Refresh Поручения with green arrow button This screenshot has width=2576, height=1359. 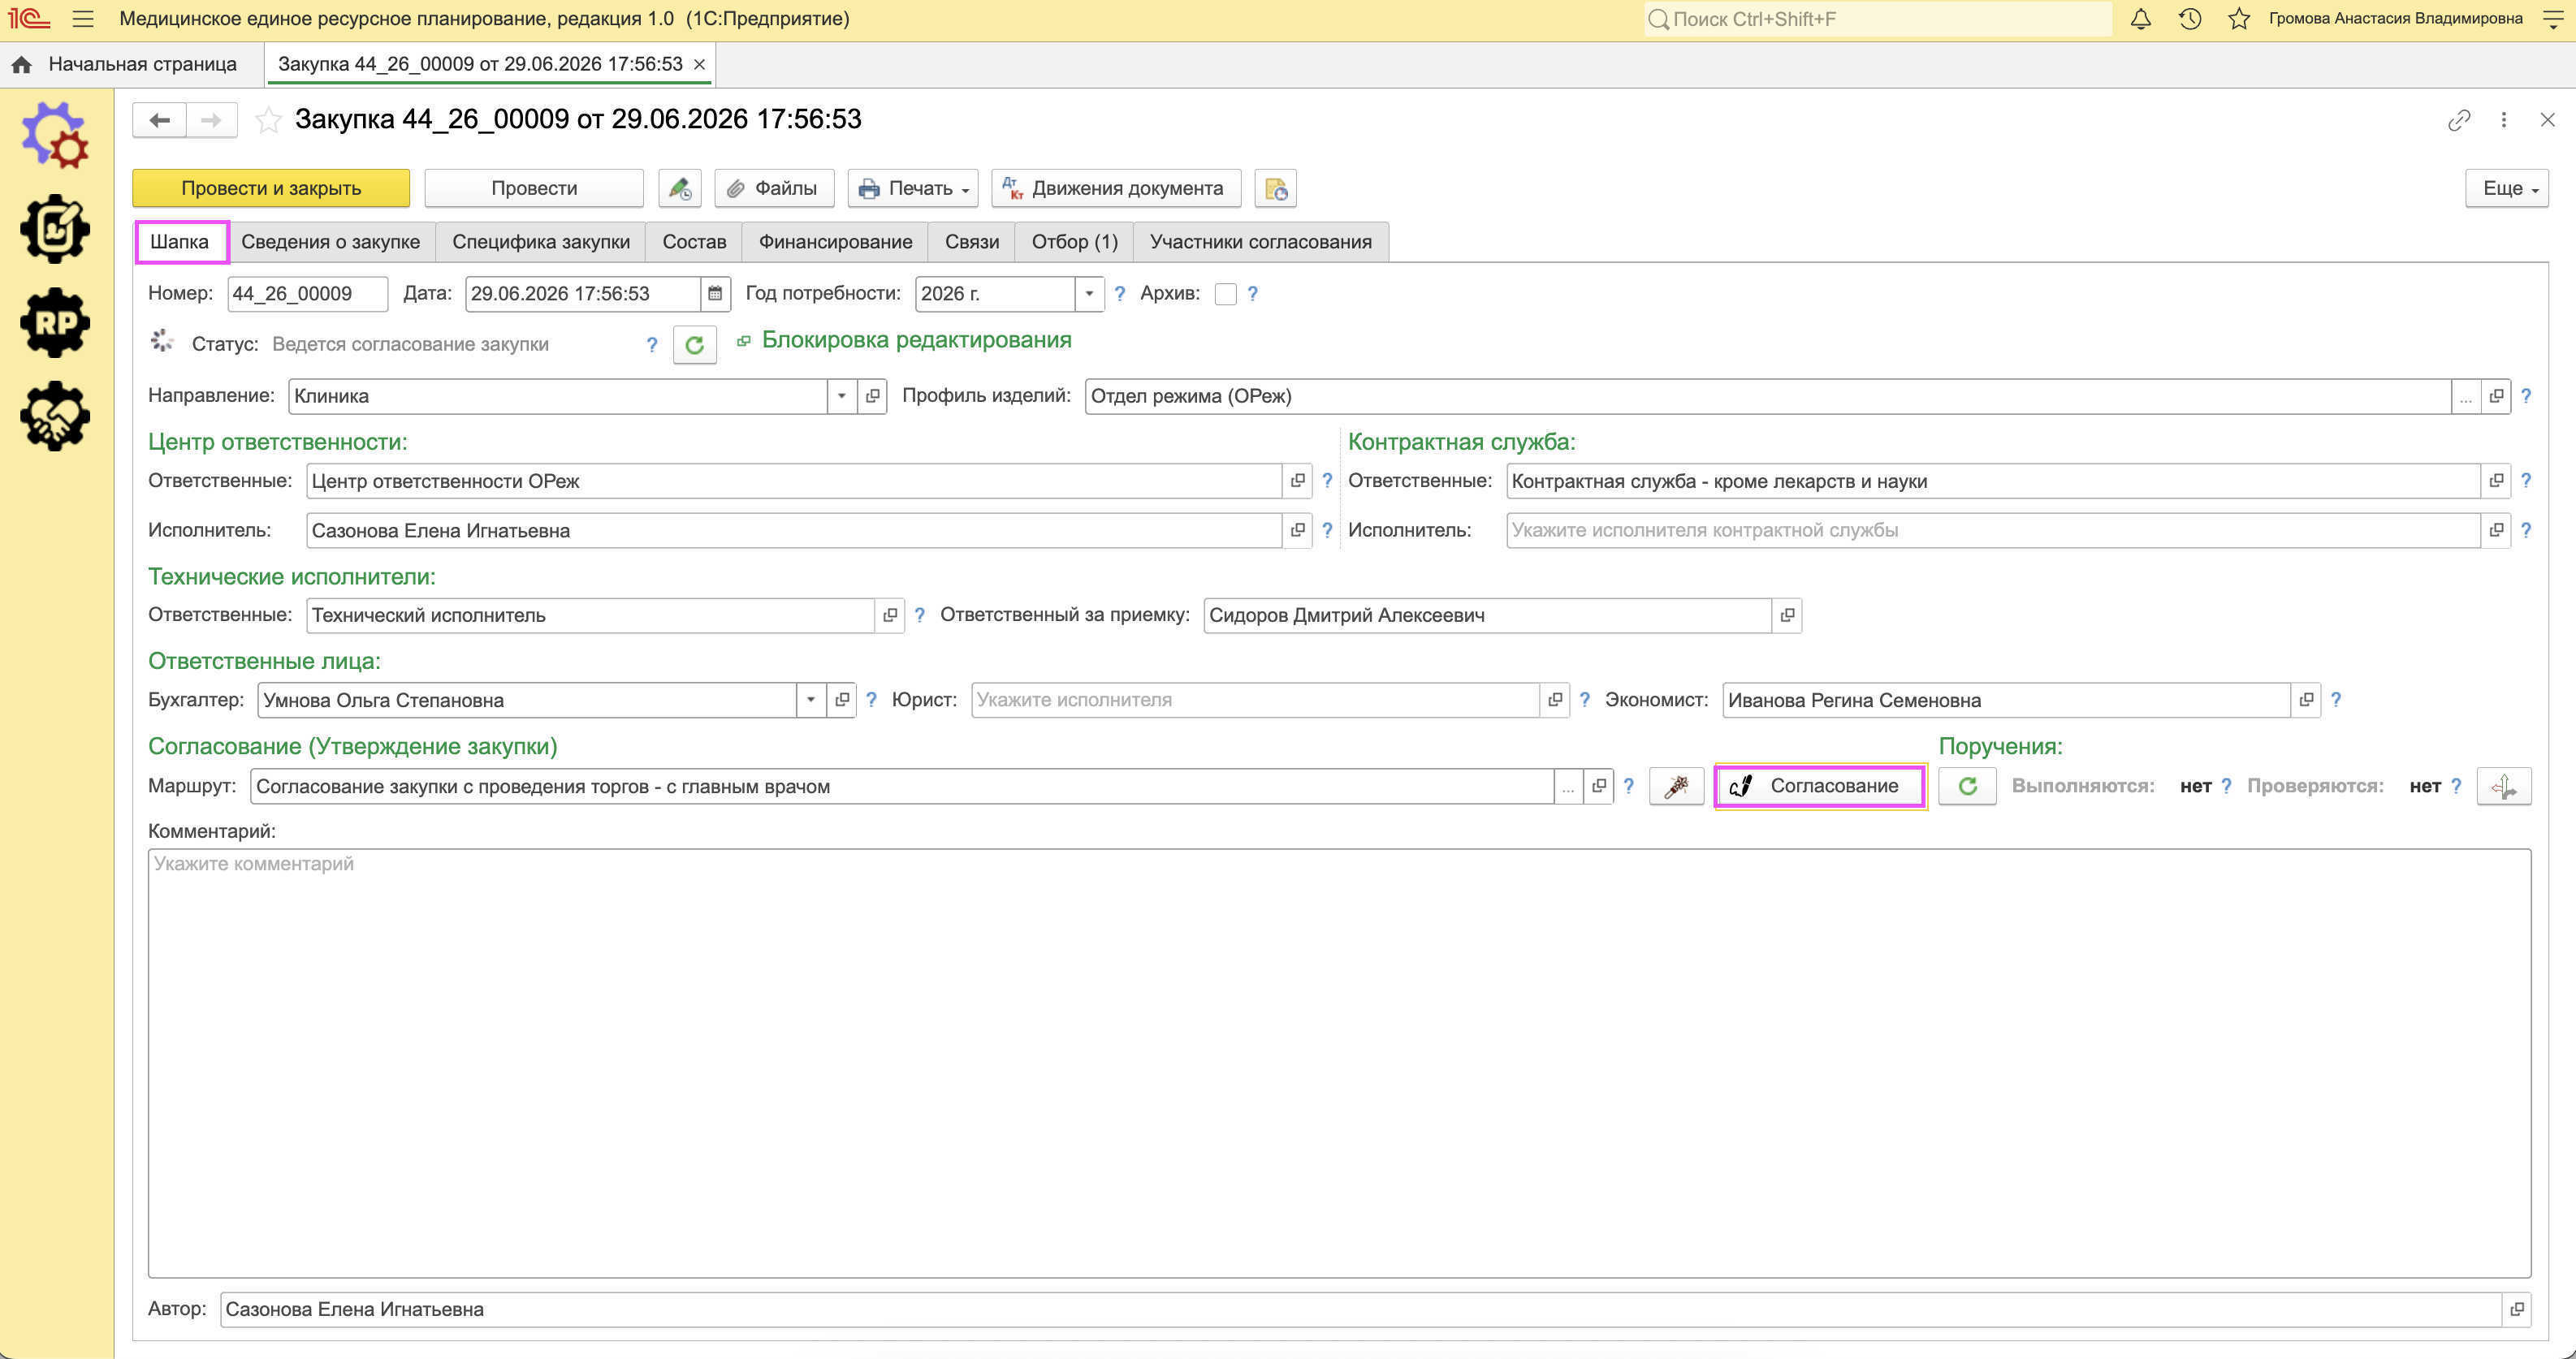1967,787
